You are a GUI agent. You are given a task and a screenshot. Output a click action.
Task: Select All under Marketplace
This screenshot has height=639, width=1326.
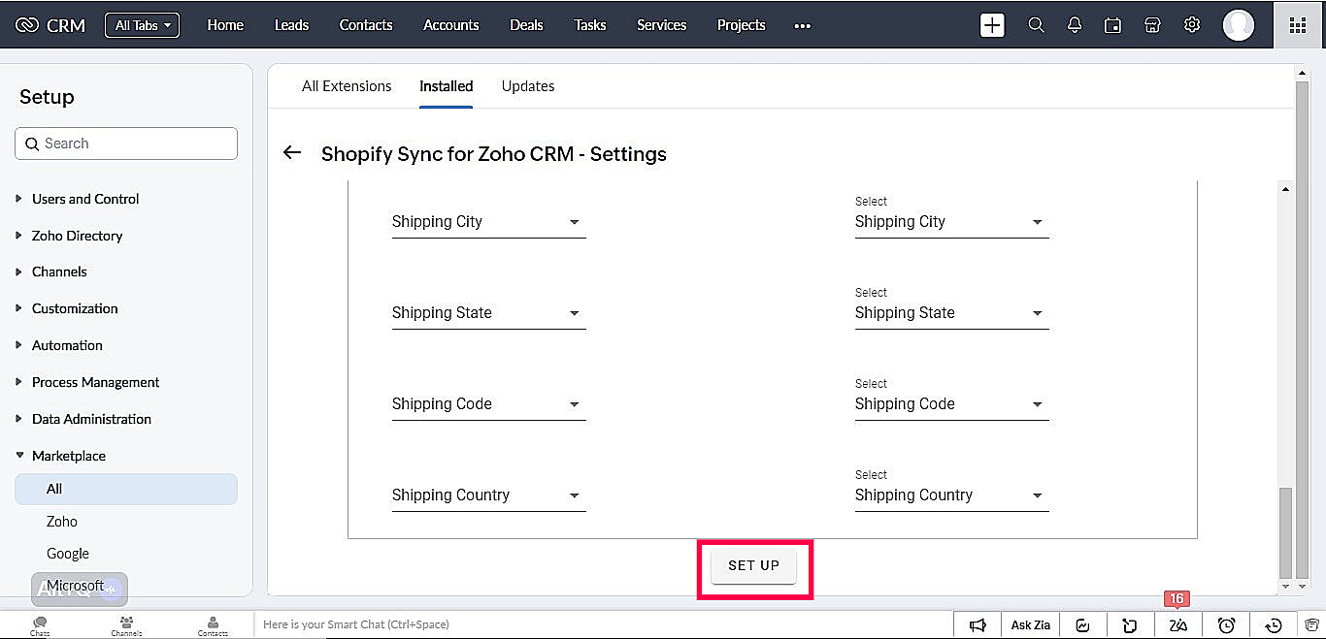pos(126,489)
